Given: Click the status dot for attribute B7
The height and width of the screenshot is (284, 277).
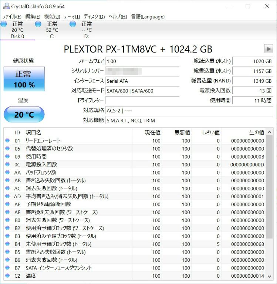Looking at the screenshot, I should pos(7,268).
